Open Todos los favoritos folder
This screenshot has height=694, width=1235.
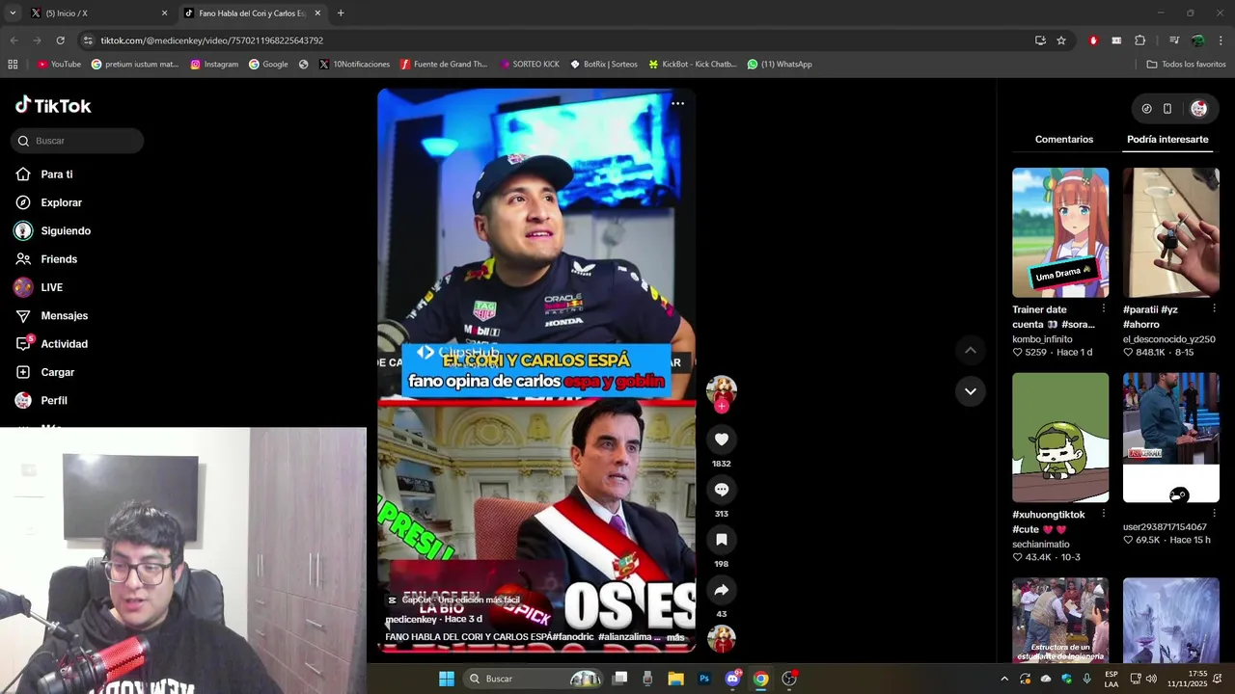coord(1186,65)
